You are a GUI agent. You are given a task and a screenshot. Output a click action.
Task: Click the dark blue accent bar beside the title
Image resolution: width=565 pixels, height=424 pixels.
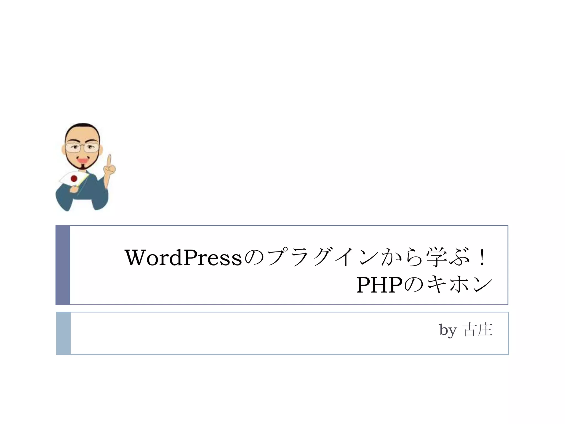pyautogui.click(x=63, y=265)
